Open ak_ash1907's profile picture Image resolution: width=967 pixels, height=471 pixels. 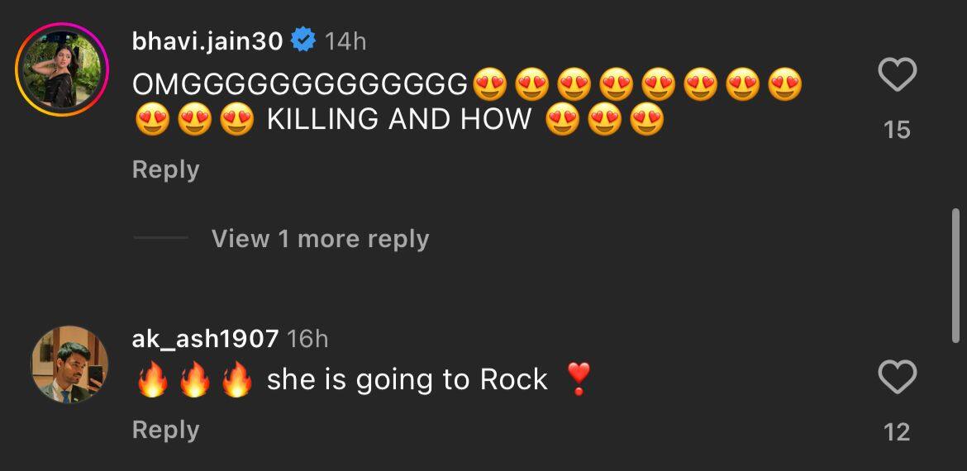click(69, 364)
